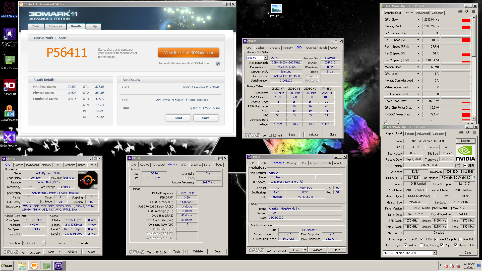Click the GPU Clock sensor graph
Screen dimensions: 482x271
[x=456, y=20]
